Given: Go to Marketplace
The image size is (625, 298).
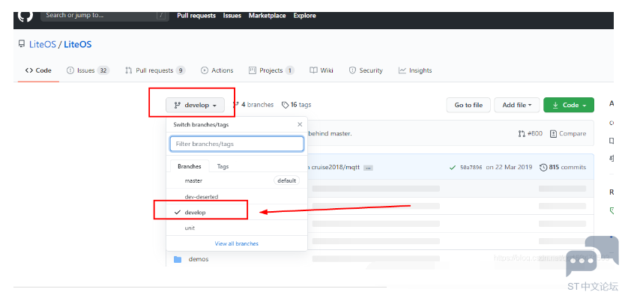Looking at the screenshot, I should point(267,16).
